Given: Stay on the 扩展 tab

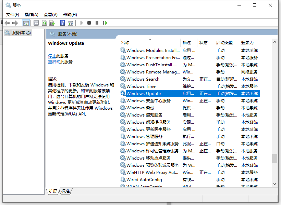Looking at the screenshot, I should pos(52,191).
